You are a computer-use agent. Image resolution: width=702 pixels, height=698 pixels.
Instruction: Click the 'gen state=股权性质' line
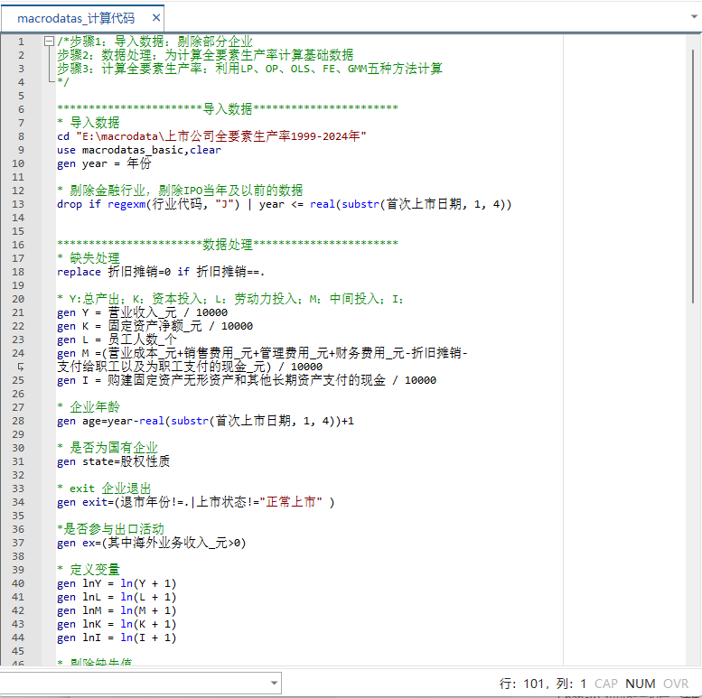point(113,461)
